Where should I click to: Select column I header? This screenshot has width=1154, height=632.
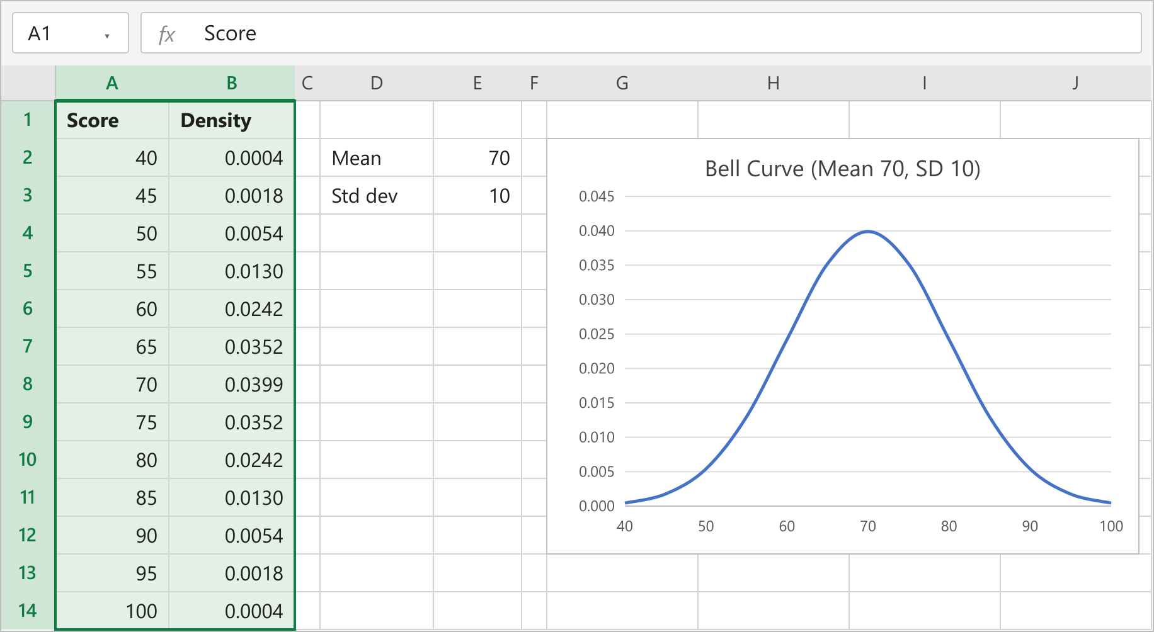(925, 83)
